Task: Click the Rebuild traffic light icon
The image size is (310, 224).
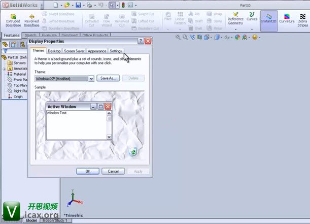Action: point(123,5)
